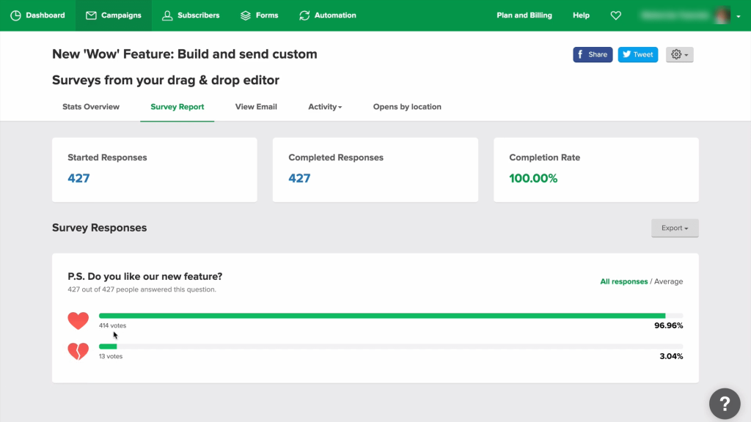The width and height of the screenshot is (751, 422).
Task: Expand the Export dropdown button
Action: (675, 228)
